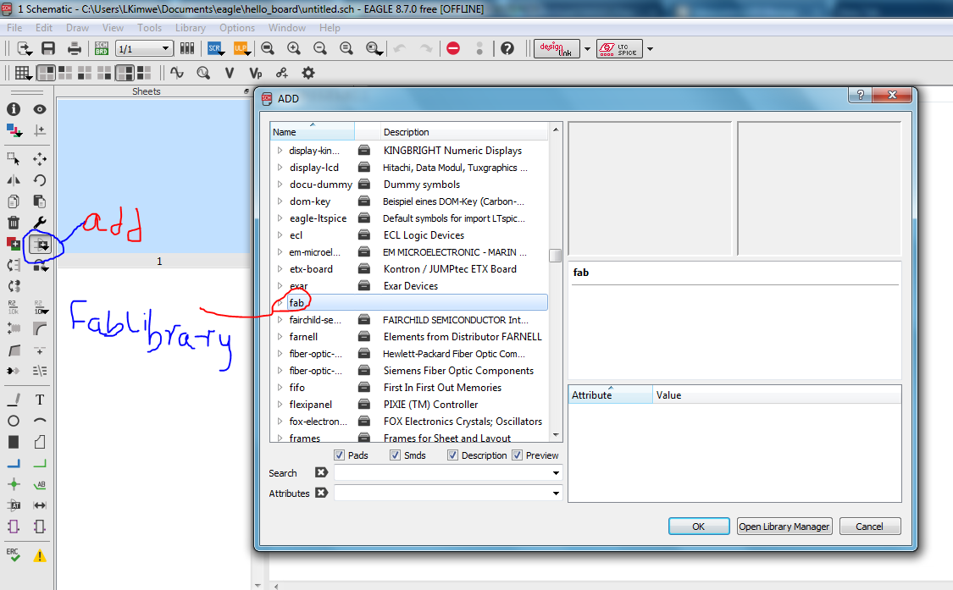This screenshot has width=953, height=590.
Task: Expand the ecl library node
Action: pos(280,235)
